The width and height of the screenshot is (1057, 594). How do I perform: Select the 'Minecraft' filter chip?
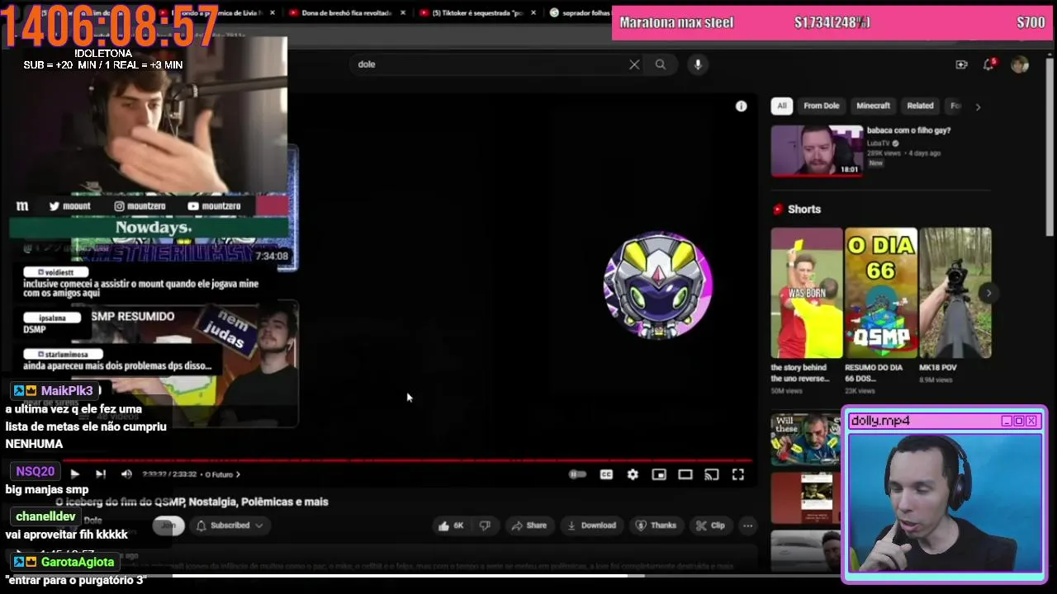point(873,106)
